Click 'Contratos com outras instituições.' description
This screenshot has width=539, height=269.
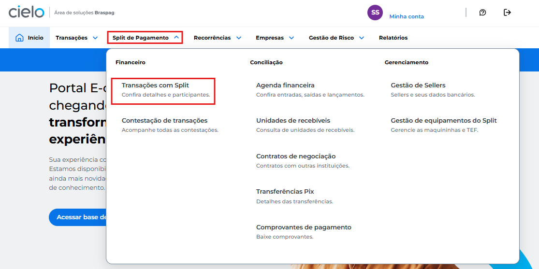pos(303,166)
